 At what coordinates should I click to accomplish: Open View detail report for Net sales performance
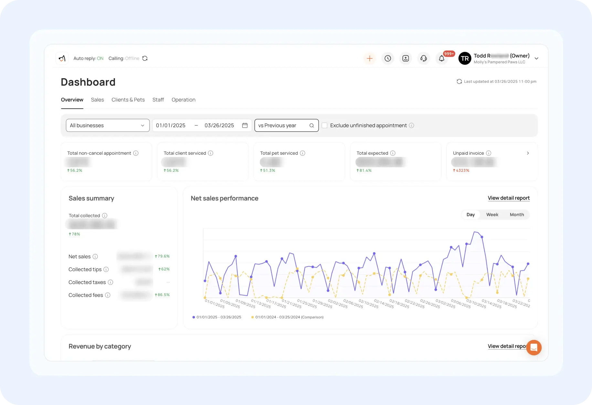pos(508,198)
